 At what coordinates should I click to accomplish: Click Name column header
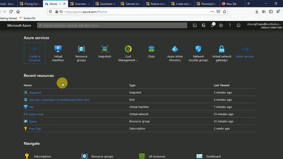point(27,85)
